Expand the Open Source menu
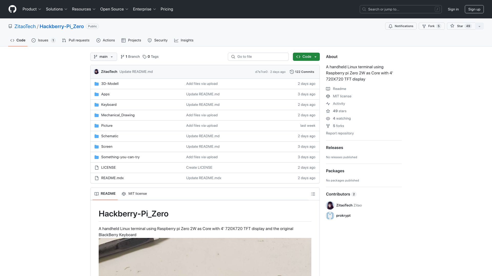 (114, 9)
